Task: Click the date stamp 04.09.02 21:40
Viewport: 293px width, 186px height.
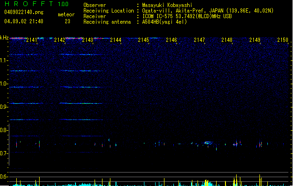Action: click(24, 21)
